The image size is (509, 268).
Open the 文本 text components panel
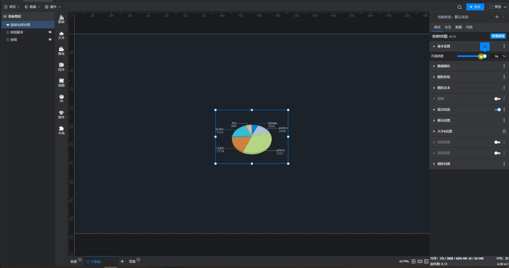point(61,35)
